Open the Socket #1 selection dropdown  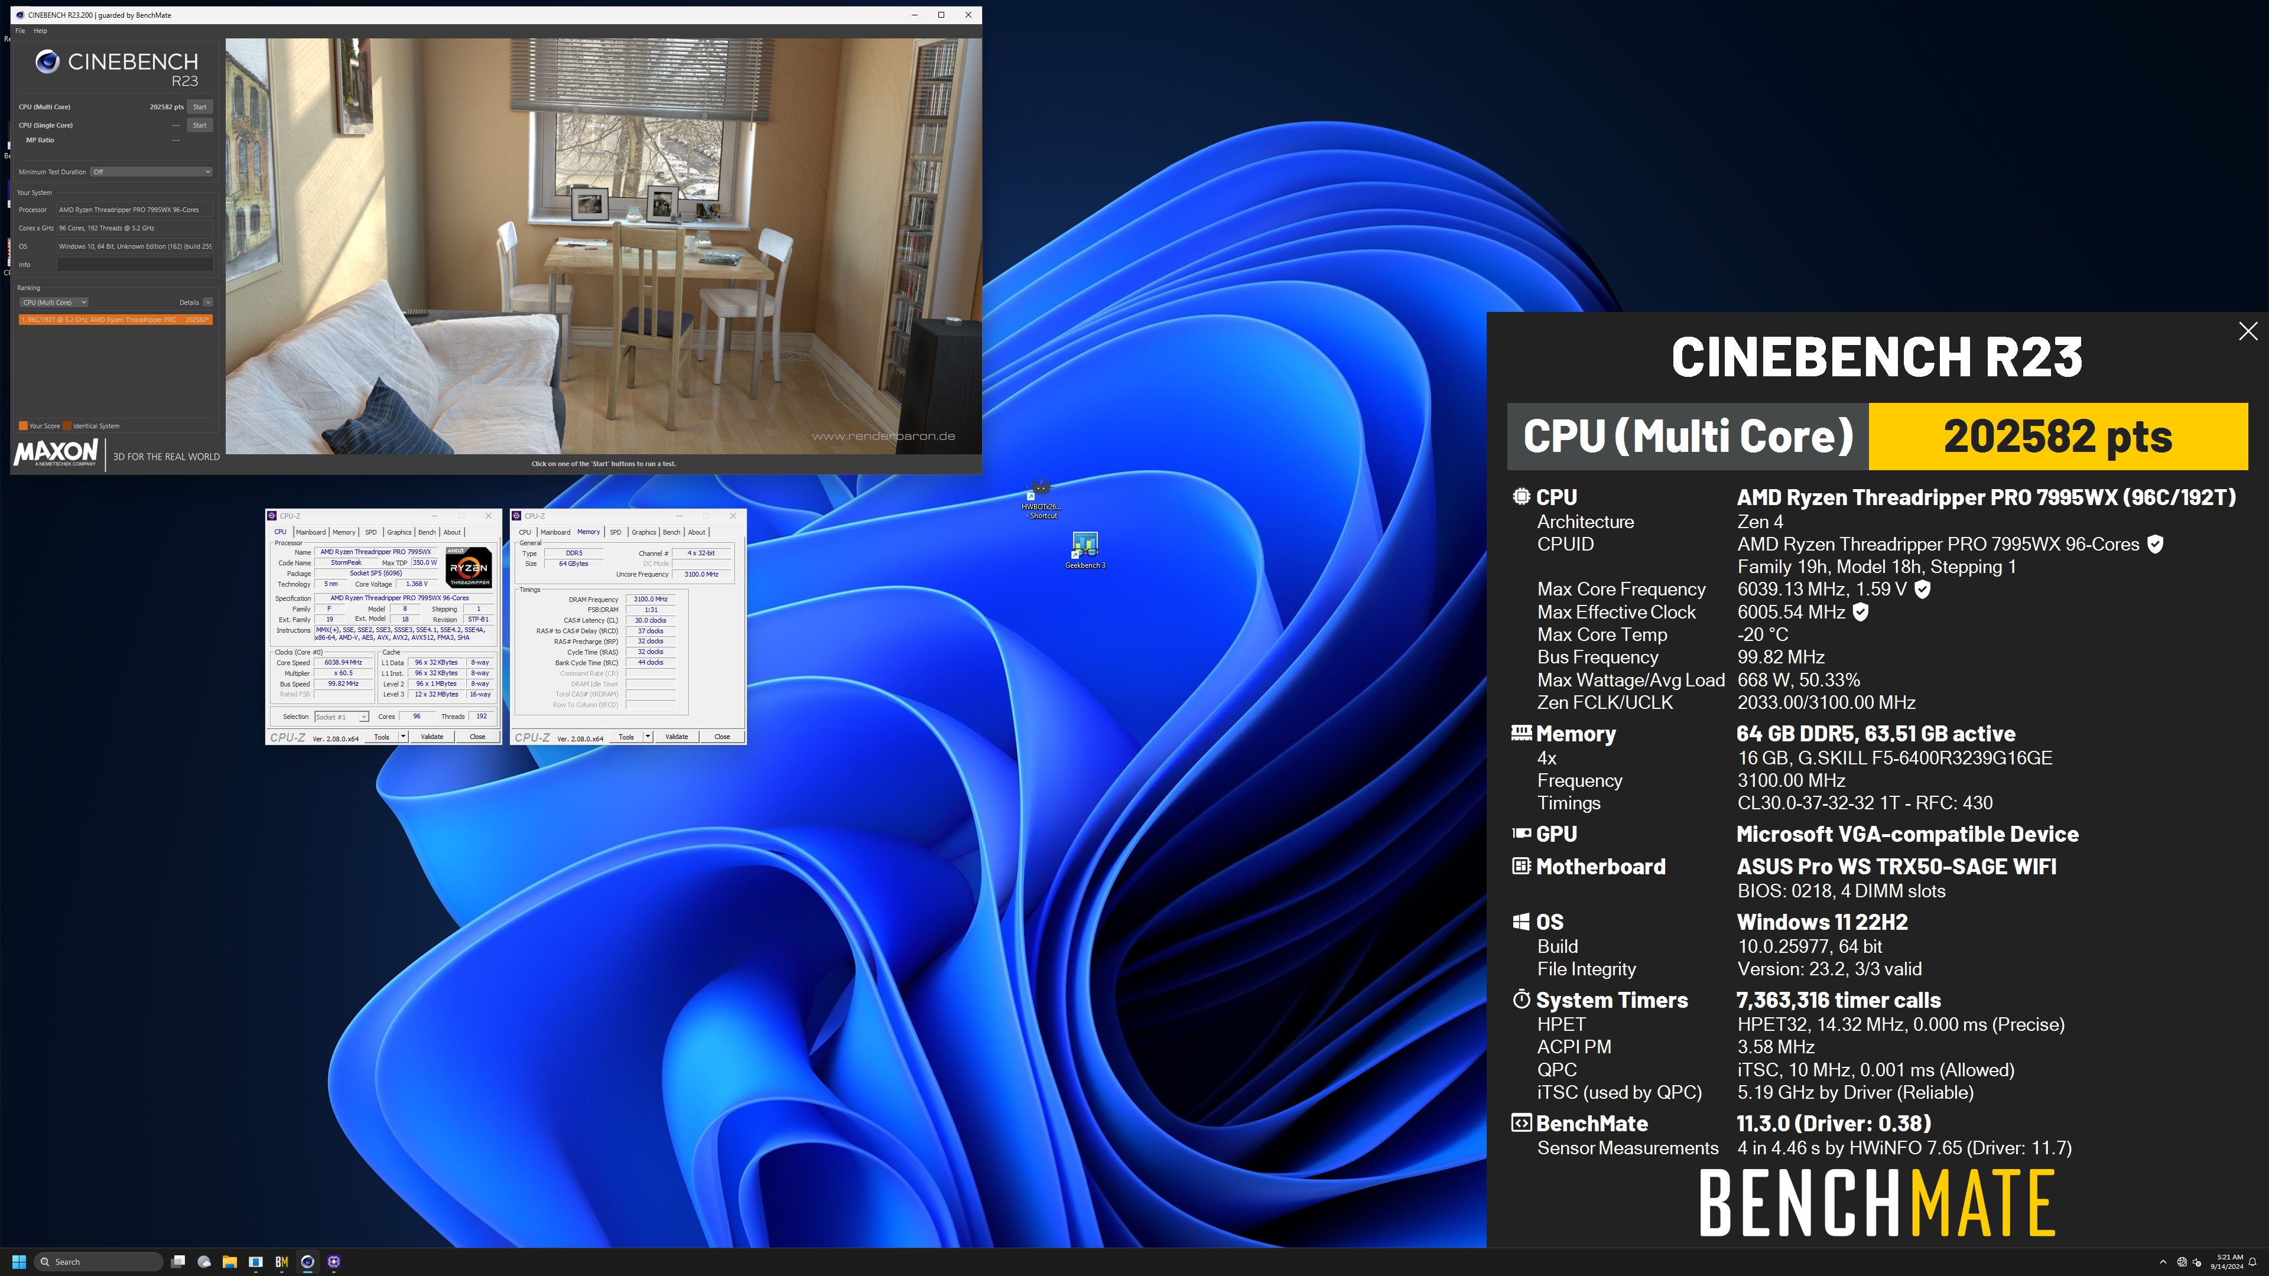[341, 717]
